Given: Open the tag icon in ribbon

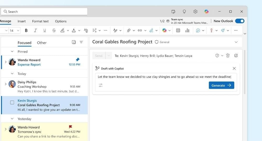Looking at the screenshot, I should coord(223,31).
